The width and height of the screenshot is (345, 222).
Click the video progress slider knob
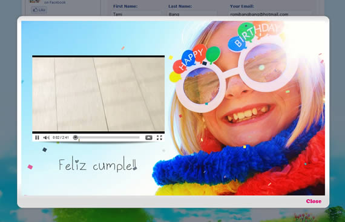(x=76, y=137)
